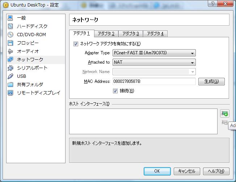
Task: Open the Attached to NAT dropdown
Action: click(154, 62)
